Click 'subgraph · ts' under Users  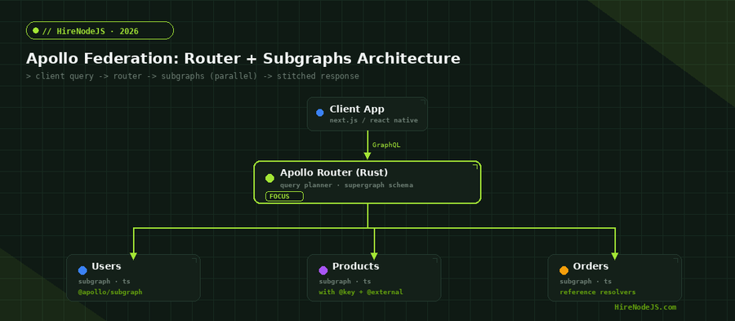click(x=104, y=282)
